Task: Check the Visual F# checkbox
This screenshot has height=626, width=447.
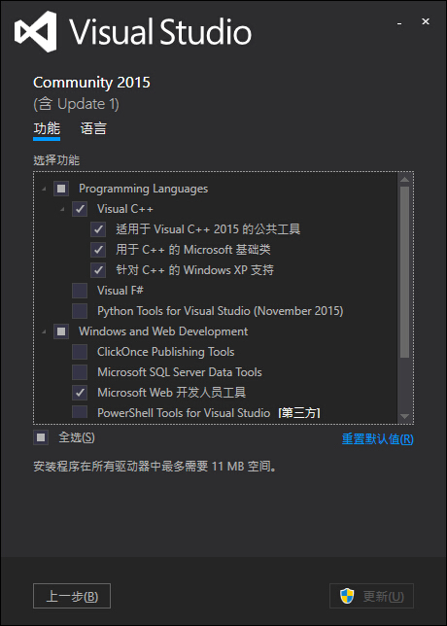Action: pos(80,291)
